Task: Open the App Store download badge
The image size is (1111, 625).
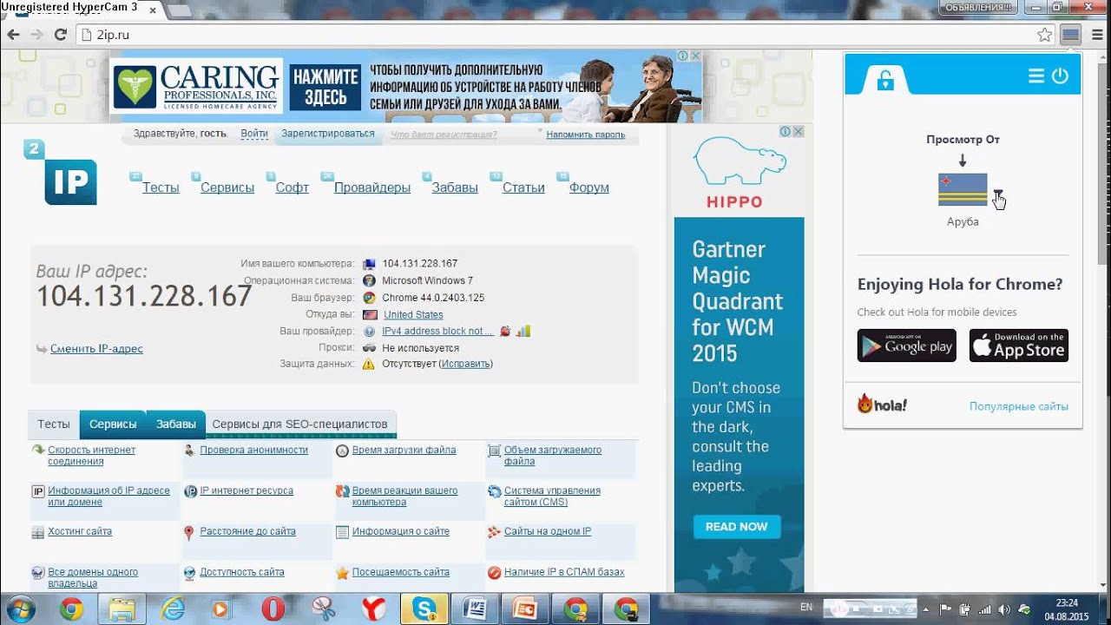Action: [1019, 345]
